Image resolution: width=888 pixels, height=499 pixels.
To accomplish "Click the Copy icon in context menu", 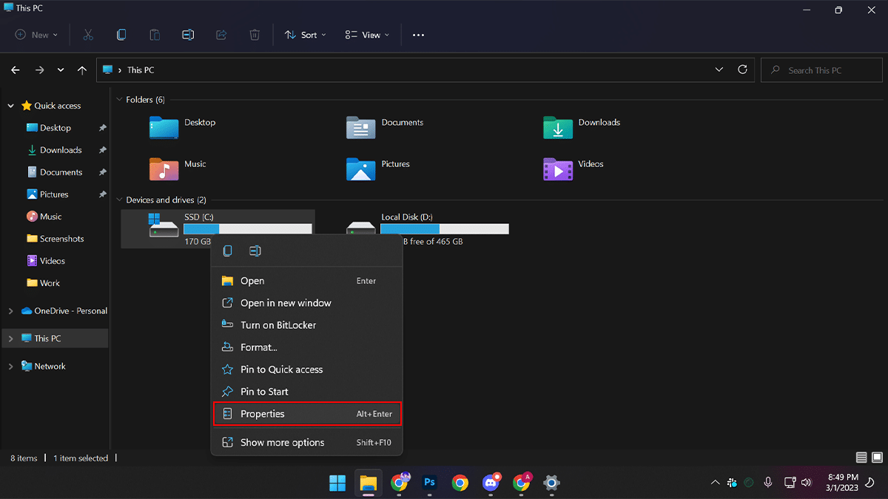I will 228,251.
